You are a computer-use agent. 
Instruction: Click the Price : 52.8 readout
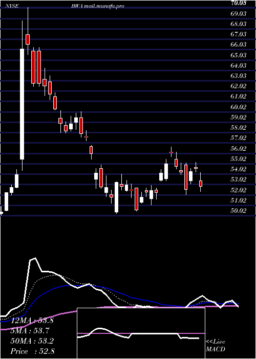[32, 351]
